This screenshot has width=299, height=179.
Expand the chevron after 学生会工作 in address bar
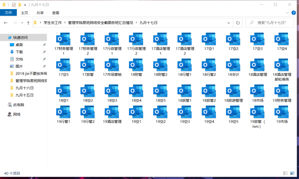[65, 23]
